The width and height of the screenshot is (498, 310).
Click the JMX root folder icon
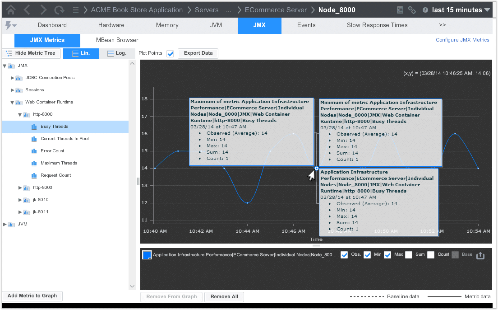coord(11,66)
